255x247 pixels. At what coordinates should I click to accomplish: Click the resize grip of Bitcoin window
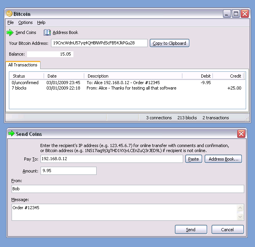point(247,119)
